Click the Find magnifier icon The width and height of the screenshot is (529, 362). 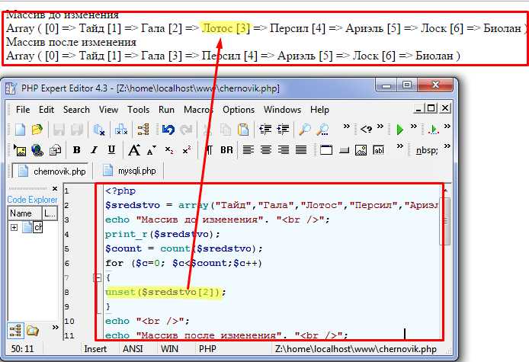click(x=304, y=130)
